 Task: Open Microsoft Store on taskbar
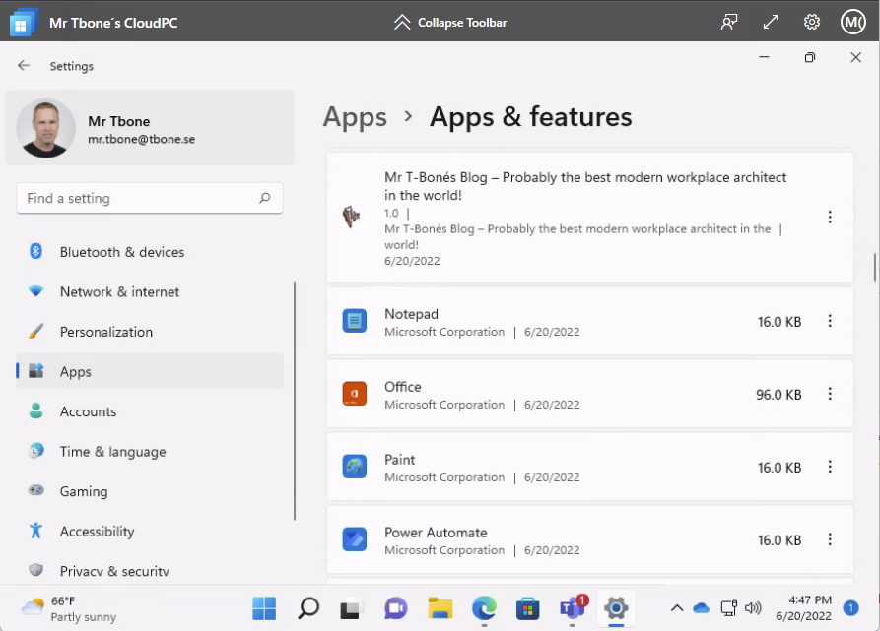[527, 608]
